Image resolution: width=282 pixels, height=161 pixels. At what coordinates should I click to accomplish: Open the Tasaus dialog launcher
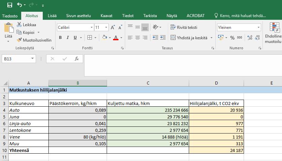[x=213, y=48]
